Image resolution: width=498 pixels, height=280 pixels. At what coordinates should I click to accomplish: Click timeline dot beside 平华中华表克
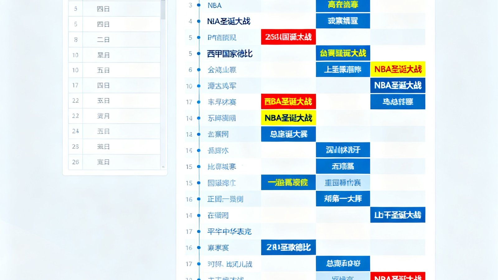[199, 231]
